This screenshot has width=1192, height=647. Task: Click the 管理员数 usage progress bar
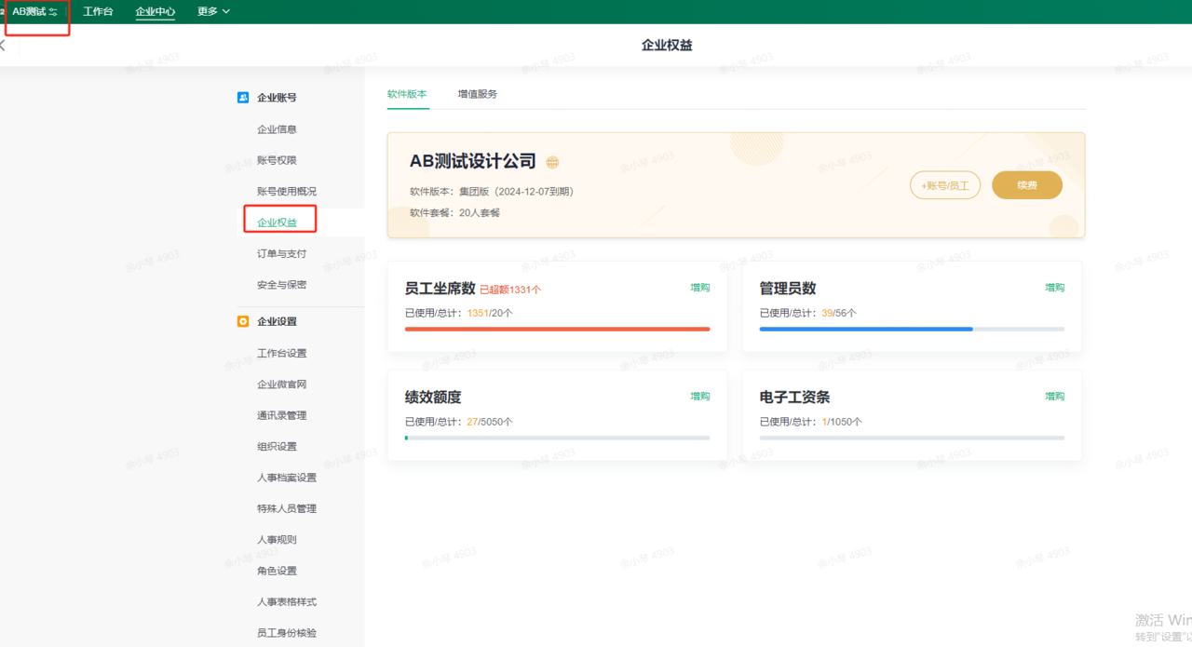pyautogui.click(x=911, y=329)
